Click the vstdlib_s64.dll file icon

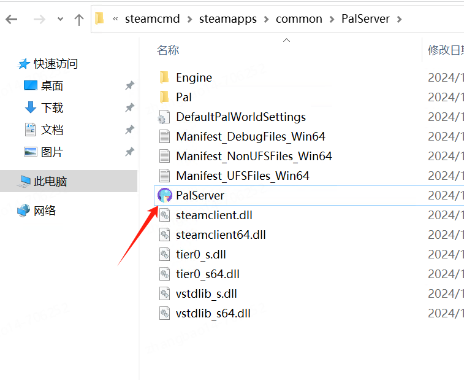[164, 313]
